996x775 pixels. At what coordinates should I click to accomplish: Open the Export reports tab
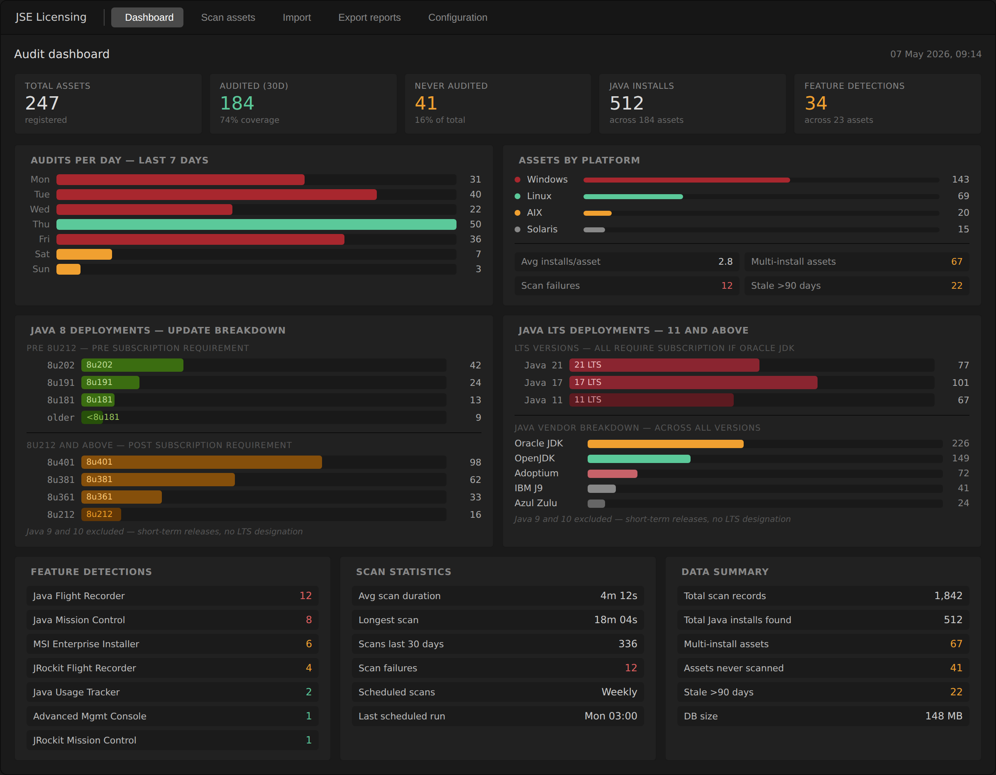coord(369,17)
